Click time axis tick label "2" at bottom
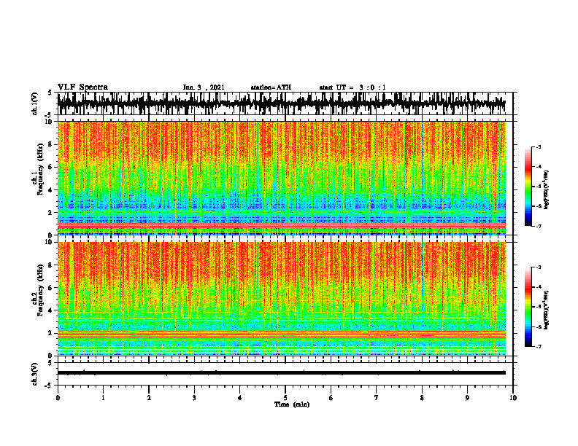The height and width of the screenshot is (446, 578). pyautogui.click(x=149, y=398)
